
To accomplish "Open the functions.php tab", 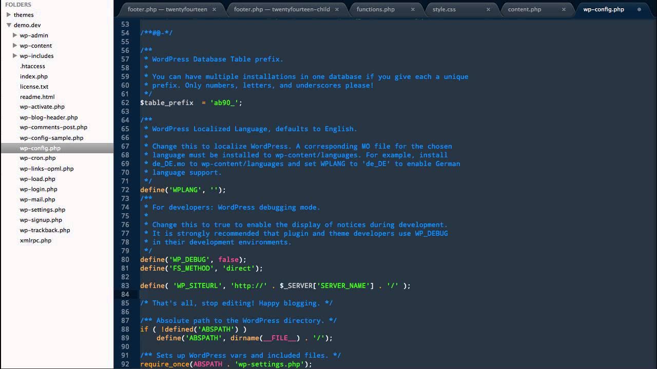I will point(376,9).
